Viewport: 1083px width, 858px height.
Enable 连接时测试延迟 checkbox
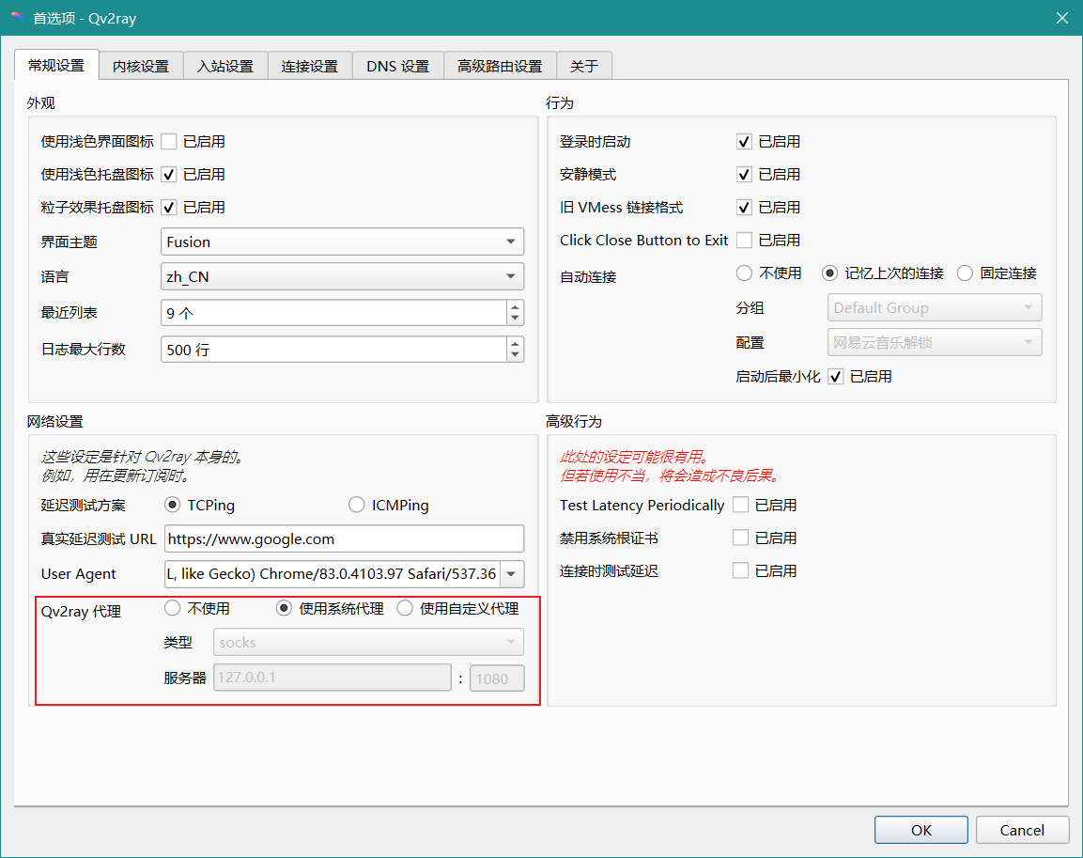[x=740, y=570]
